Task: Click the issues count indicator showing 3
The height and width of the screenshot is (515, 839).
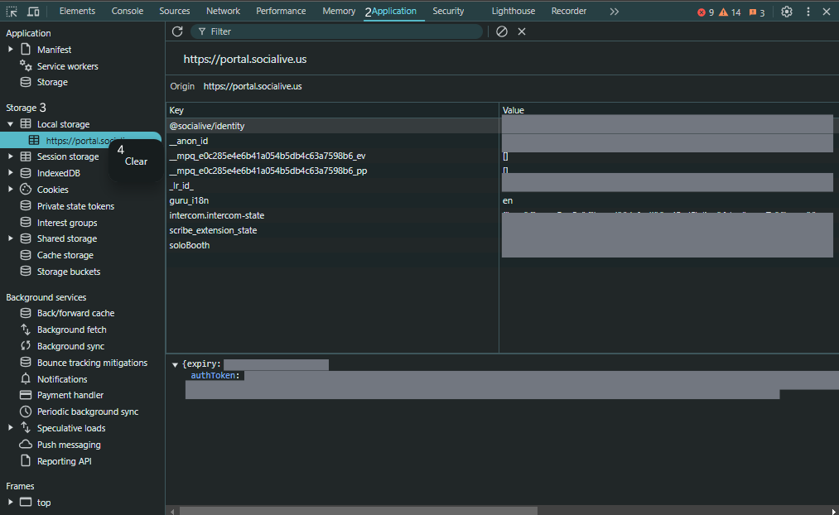Action: 757,12
